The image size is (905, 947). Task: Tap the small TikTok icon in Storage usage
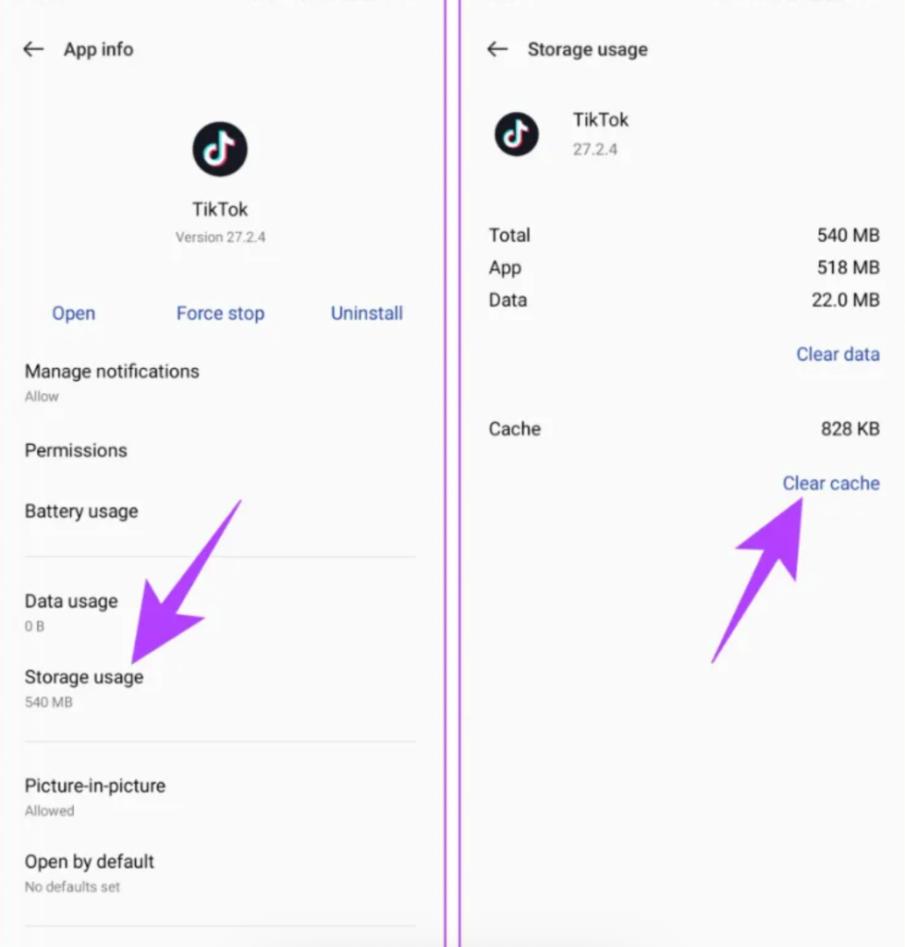pyautogui.click(x=517, y=135)
